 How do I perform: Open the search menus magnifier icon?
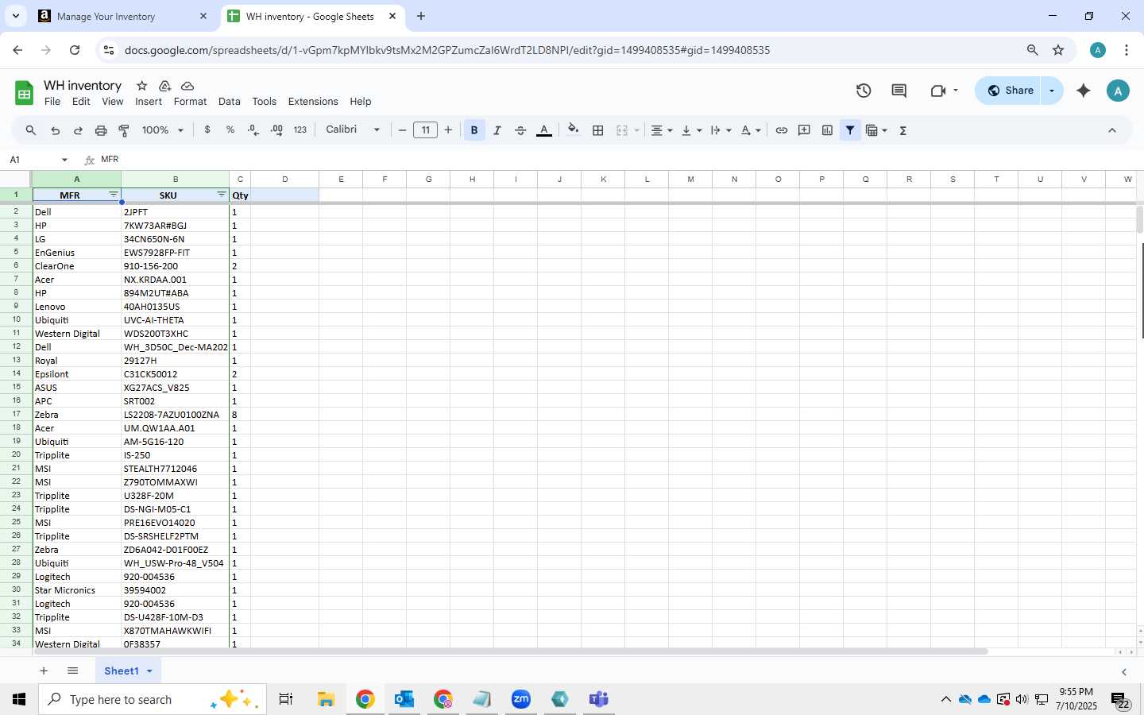[30, 130]
